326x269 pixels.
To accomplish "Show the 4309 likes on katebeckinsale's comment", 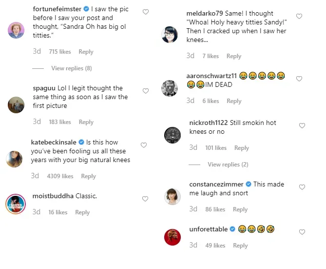I will tap(60, 176).
